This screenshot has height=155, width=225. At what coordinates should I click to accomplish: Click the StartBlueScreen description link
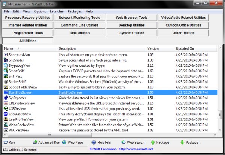70,92
